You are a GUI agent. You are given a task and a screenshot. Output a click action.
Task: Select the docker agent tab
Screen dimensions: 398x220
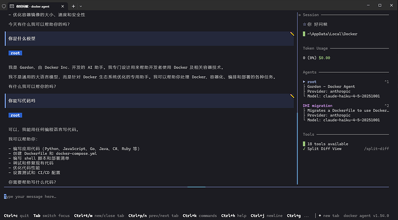point(37,6)
